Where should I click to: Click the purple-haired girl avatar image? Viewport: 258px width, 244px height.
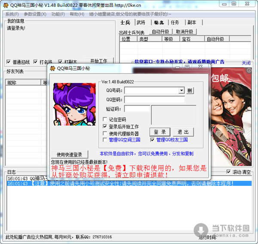[x=74, y=104]
